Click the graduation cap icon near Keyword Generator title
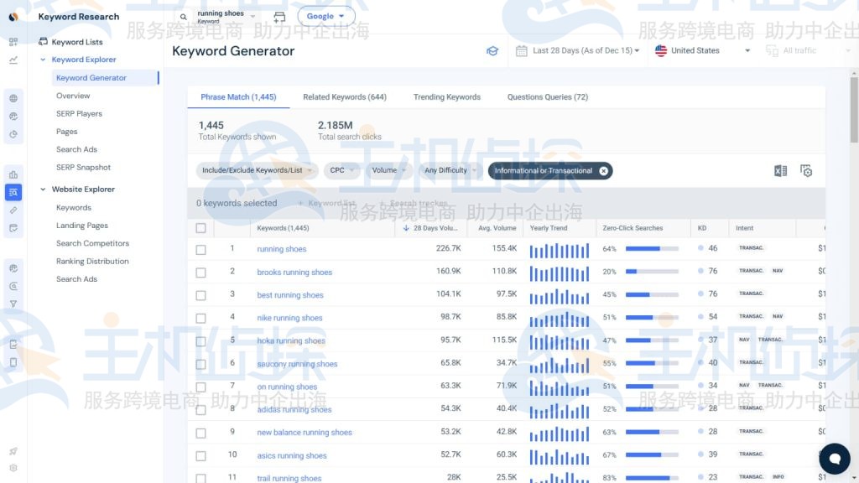The height and width of the screenshot is (483, 859). pos(493,50)
